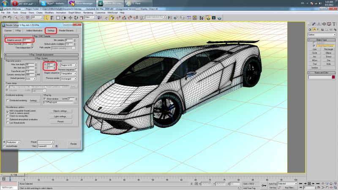338x190 pixels.
Task: Click the lock icon beside Camera02 view
Action: click(56, 146)
